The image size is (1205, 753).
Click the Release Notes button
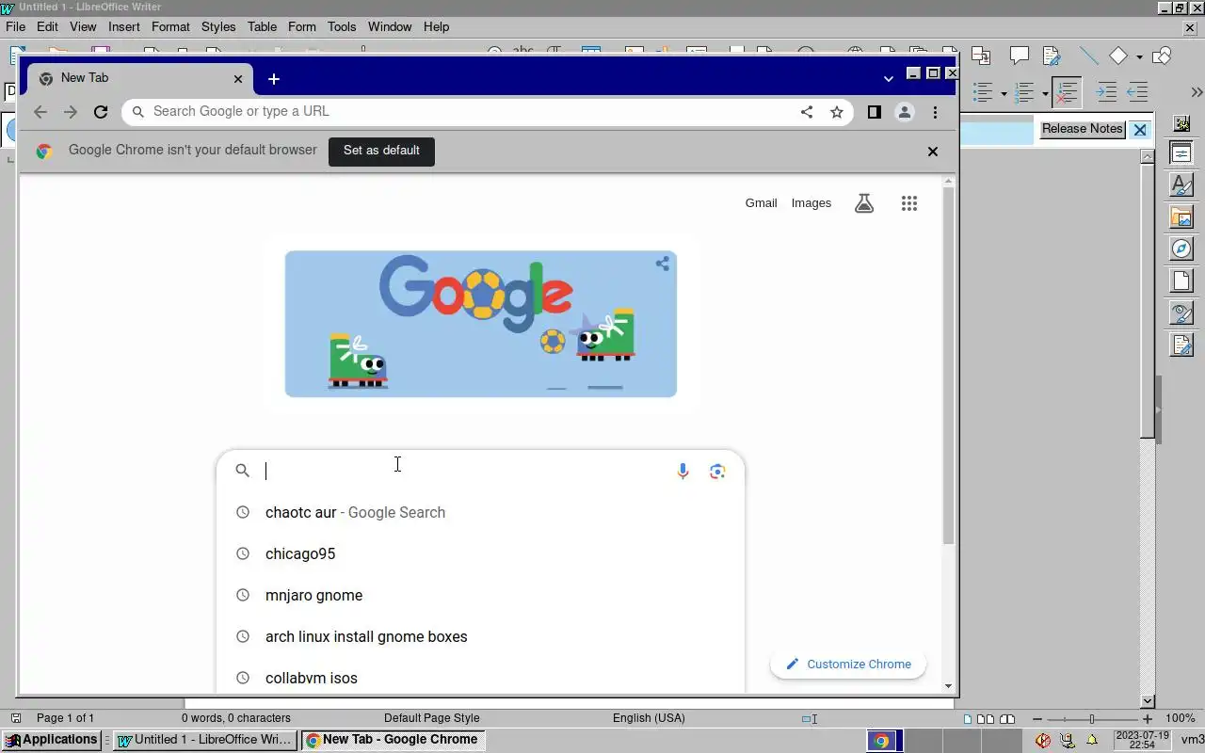click(x=1083, y=129)
